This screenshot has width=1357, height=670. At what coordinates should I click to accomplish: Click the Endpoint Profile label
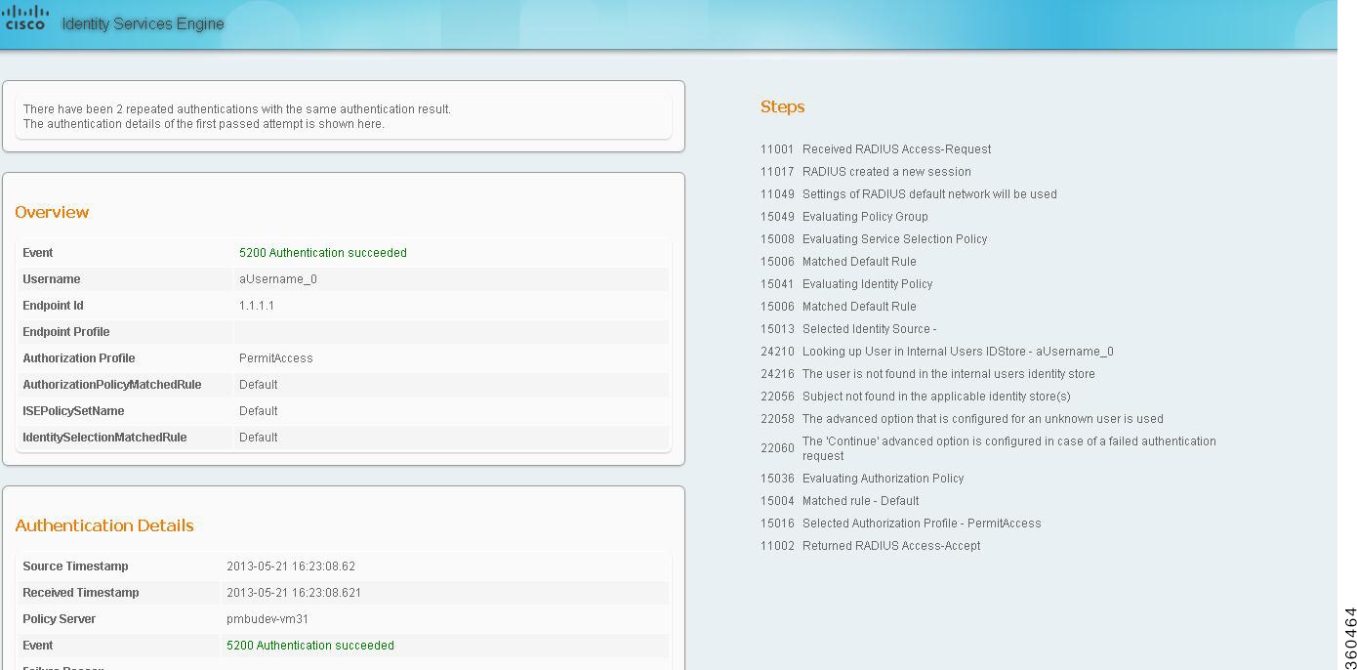tap(66, 332)
